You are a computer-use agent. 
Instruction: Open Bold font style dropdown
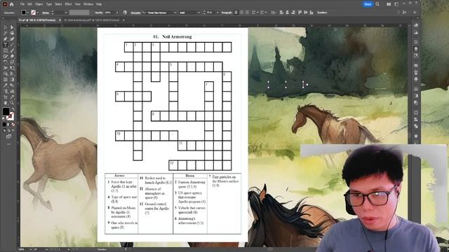click(199, 13)
